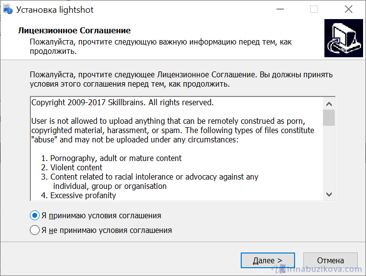The image size is (366, 276).
Task: Click the Copyright 2009-2017 Skillbrains line
Action: pos(122,103)
